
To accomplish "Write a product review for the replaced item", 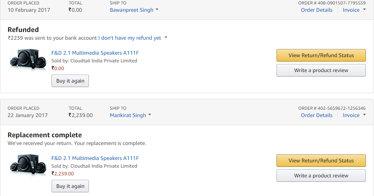I will 321,176.
